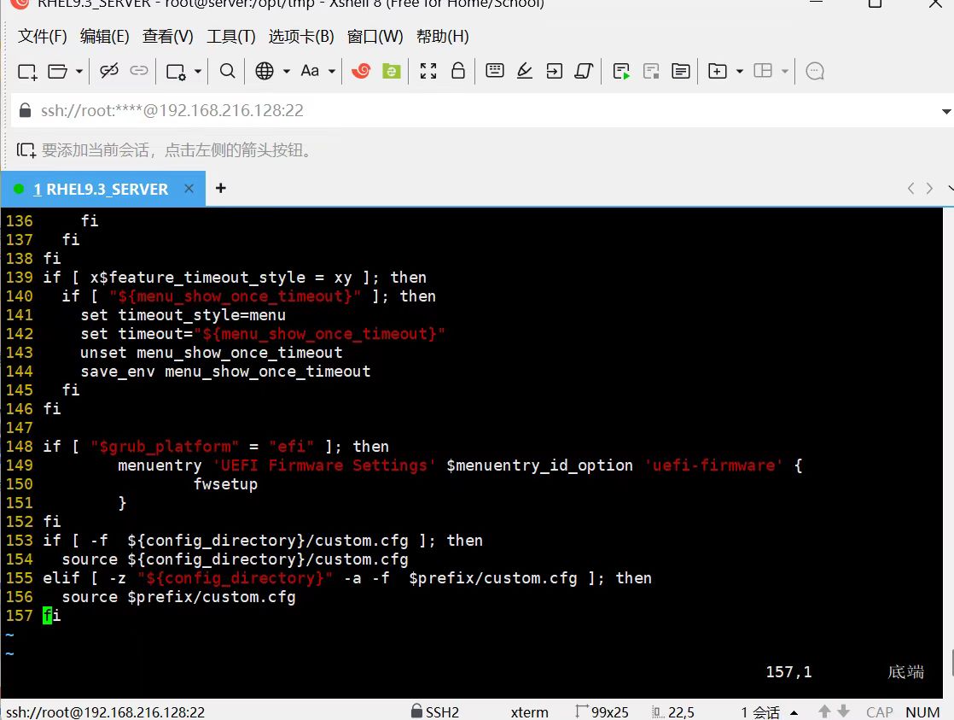Open the 窗口(W) menu
954x720 pixels.
coord(375,36)
